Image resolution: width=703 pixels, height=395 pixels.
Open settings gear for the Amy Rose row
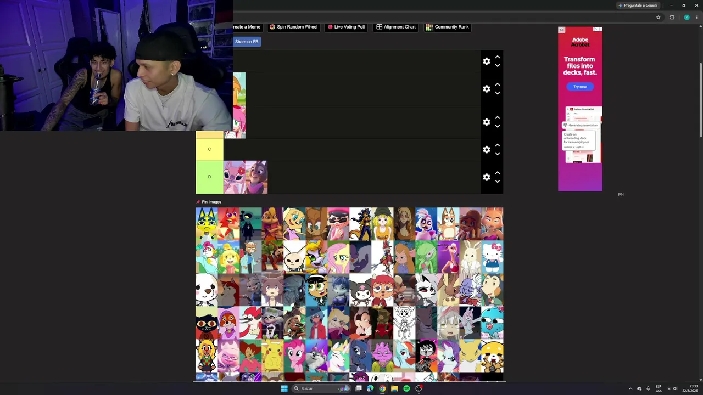487,122
